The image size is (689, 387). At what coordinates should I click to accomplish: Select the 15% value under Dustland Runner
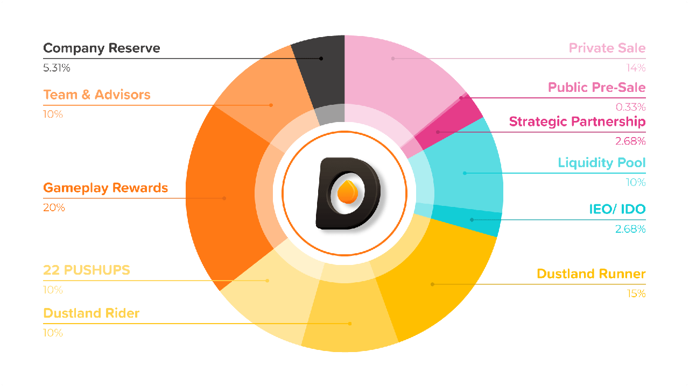coord(636,293)
